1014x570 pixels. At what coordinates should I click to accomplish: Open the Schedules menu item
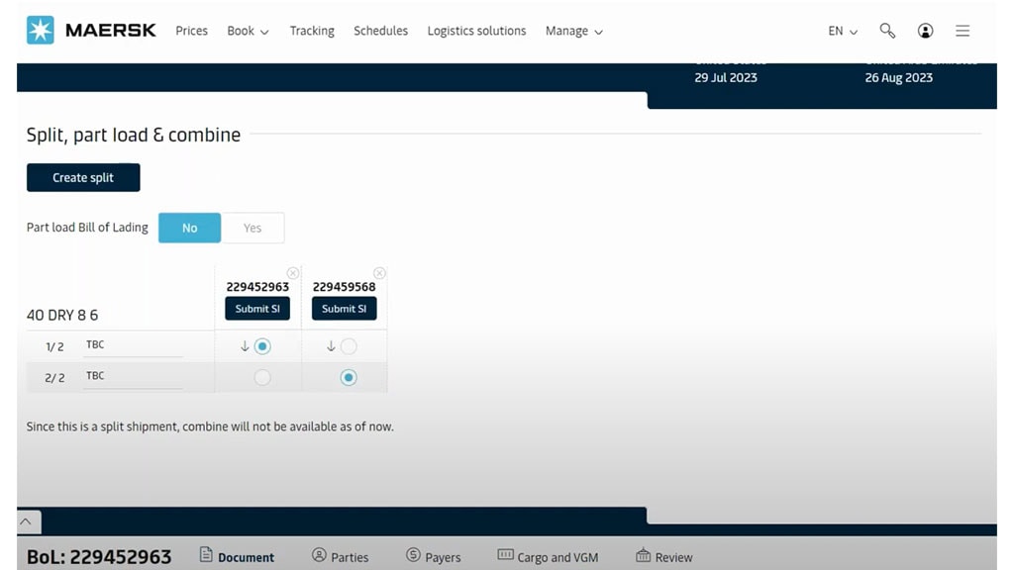point(380,31)
